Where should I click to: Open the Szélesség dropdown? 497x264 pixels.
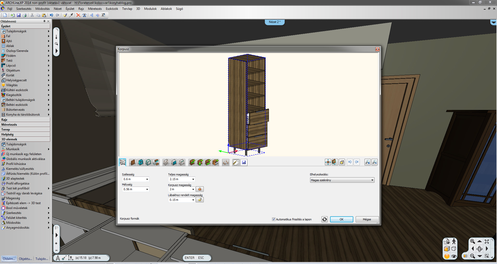click(x=147, y=179)
